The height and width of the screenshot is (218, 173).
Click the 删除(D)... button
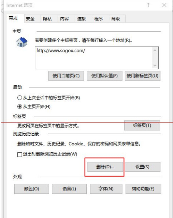[105, 167]
